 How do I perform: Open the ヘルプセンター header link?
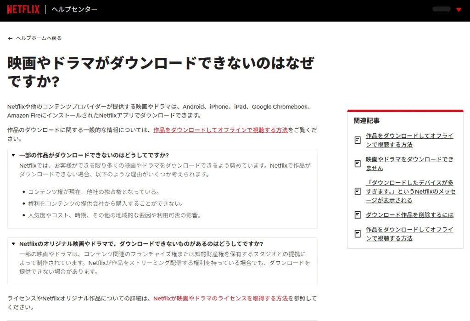pos(74,9)
